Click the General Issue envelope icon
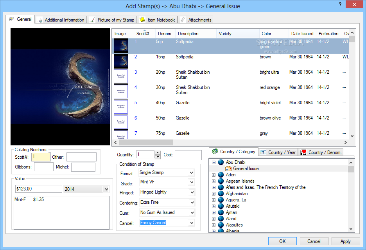The height and width of the screenshot is (250, 366). pyautogui.click(x=228, y=168)
